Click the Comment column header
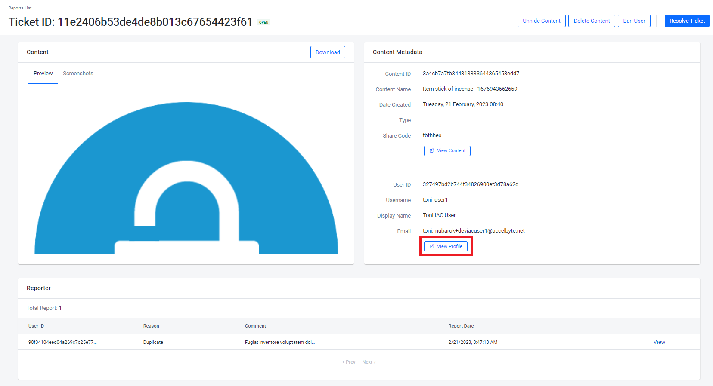The image size is (713, 386). 255,326
